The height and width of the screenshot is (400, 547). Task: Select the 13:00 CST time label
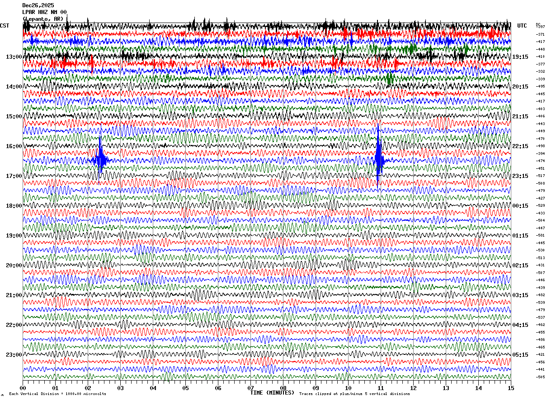(x=14, y=57)
